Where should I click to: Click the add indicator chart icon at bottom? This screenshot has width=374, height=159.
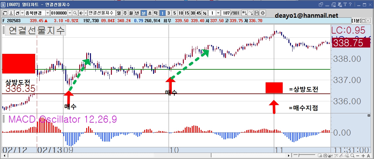click(331, 156)
